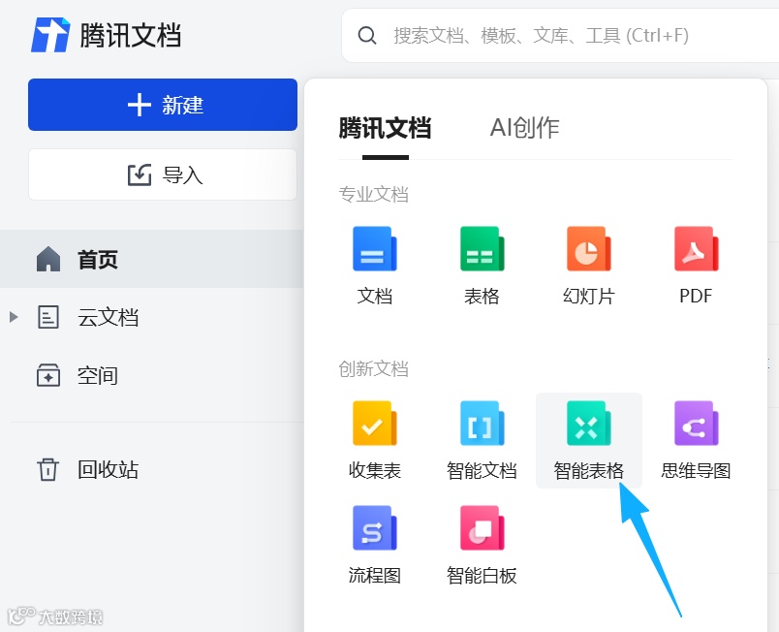
Task: Open the 首页 home page
Action: point(151,260)
